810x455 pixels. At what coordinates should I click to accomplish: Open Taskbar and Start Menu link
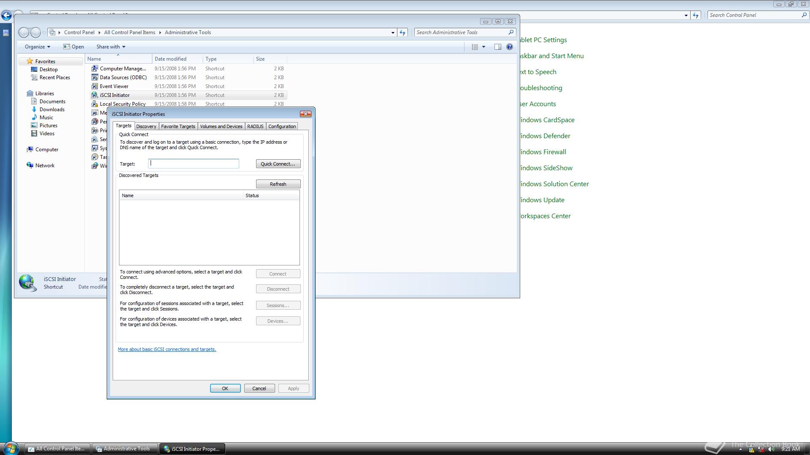pos(552,56)
